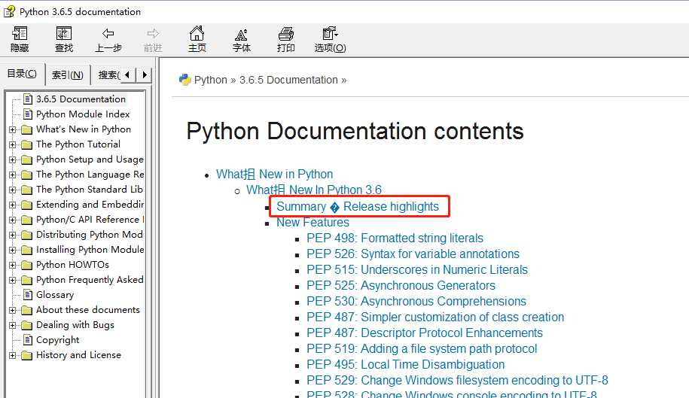Expand Python Setup and Usage node

pyautogui.click(x=12, y=160)
